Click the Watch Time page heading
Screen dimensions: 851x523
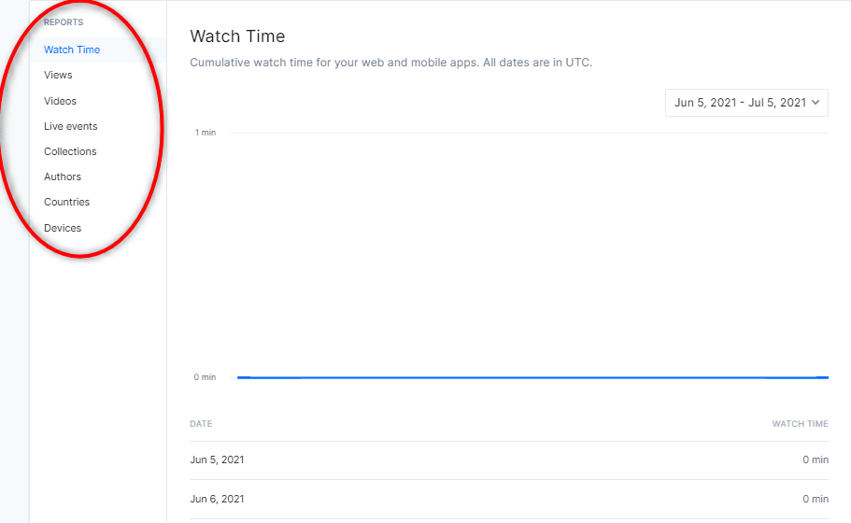point(237,36)
